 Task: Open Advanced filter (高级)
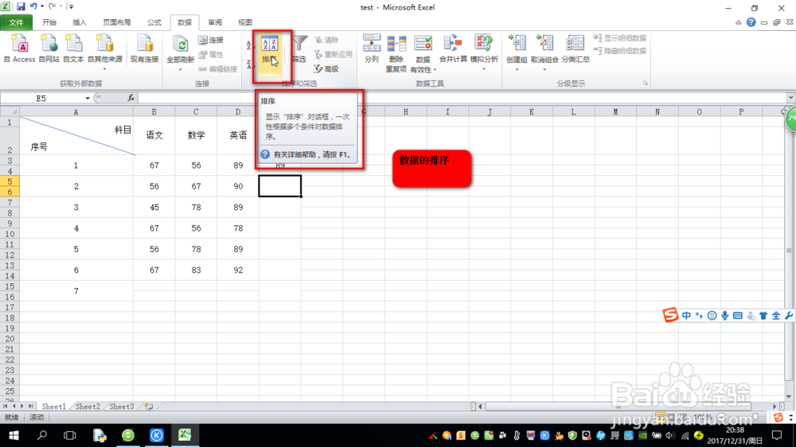pos(326,69)
